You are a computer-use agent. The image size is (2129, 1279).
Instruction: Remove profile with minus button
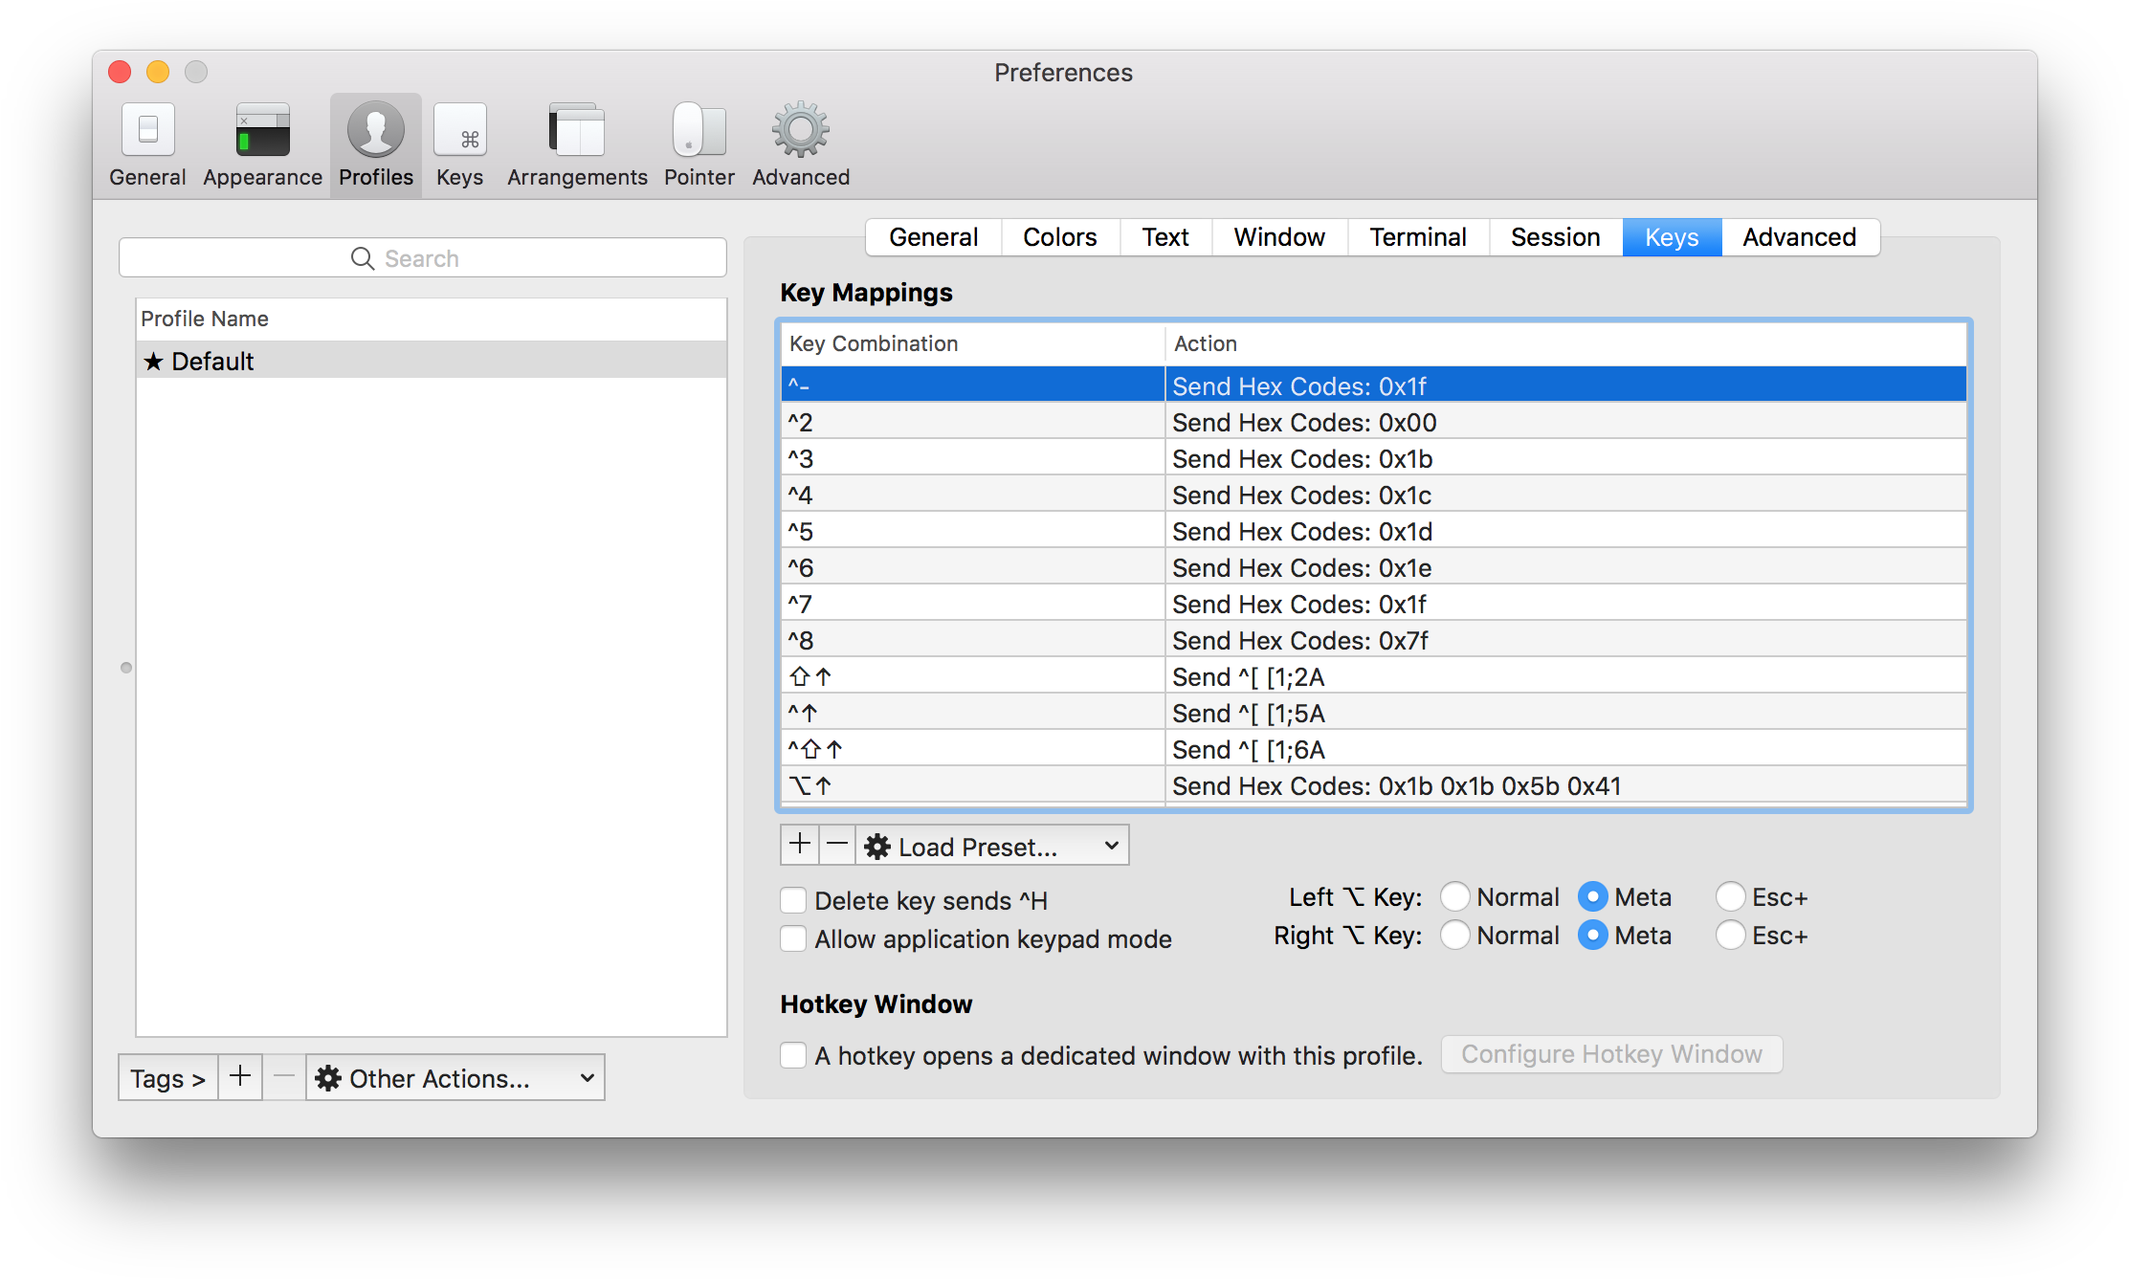pyautogui.click(x=284, y=1077)
